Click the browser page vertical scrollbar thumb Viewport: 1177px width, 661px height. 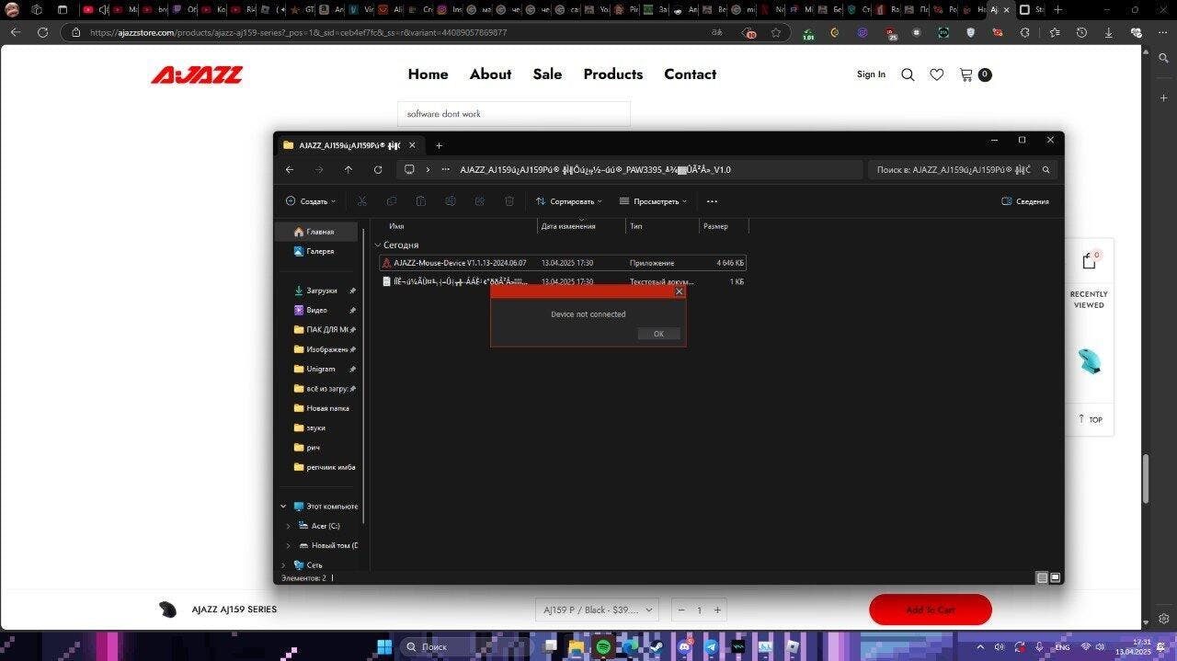click(x=1146, y=478)
